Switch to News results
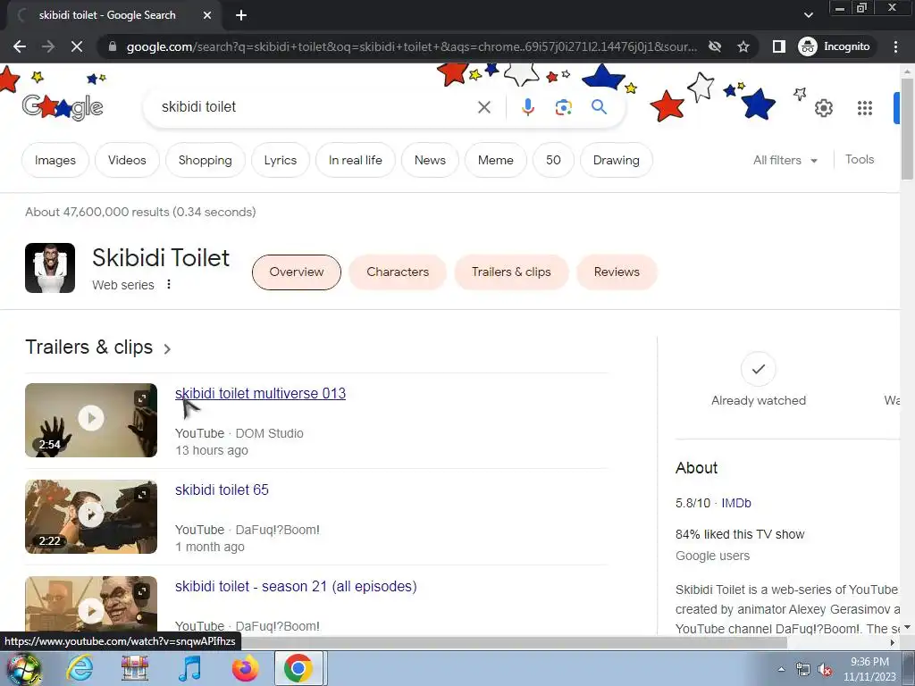Screen dimensions: 915x686 (430, 160)
